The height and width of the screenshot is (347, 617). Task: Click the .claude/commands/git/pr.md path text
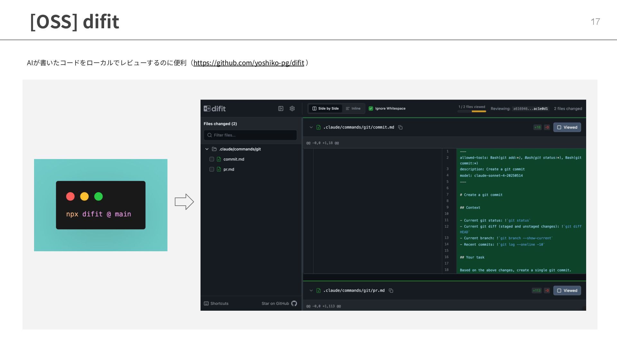coord(354,290)
